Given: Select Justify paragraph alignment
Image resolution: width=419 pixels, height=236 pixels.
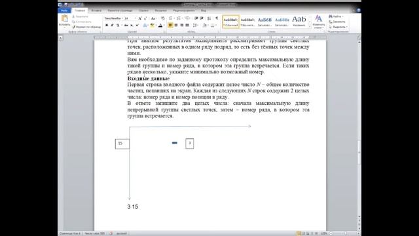Looking at the screenshot, I should [187, 26].
